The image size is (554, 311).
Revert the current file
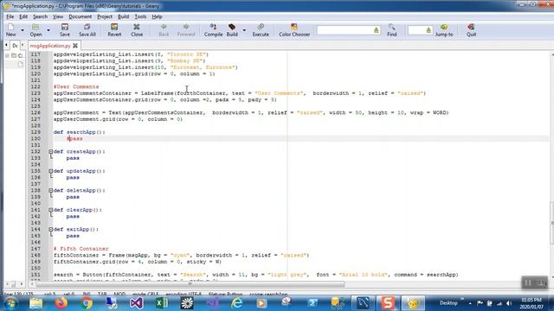(114, 30)
